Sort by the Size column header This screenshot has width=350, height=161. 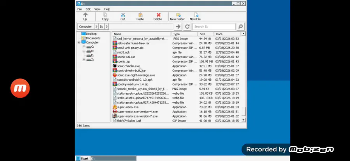coord(206,34)
